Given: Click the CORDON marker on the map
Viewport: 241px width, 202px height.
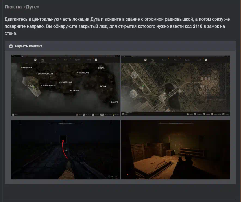Looking at the screenshot, I should click(75, 90).
